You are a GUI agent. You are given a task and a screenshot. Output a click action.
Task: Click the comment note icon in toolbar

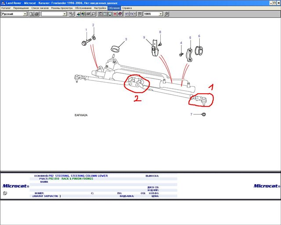[140, 14]
